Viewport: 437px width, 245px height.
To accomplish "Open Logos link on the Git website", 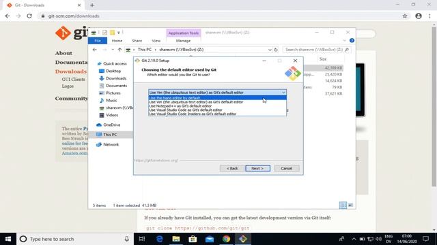I will 68,86.
